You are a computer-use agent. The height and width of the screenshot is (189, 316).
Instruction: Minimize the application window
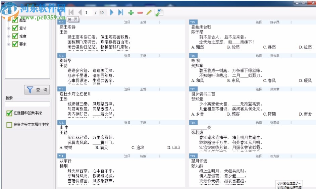297,3
